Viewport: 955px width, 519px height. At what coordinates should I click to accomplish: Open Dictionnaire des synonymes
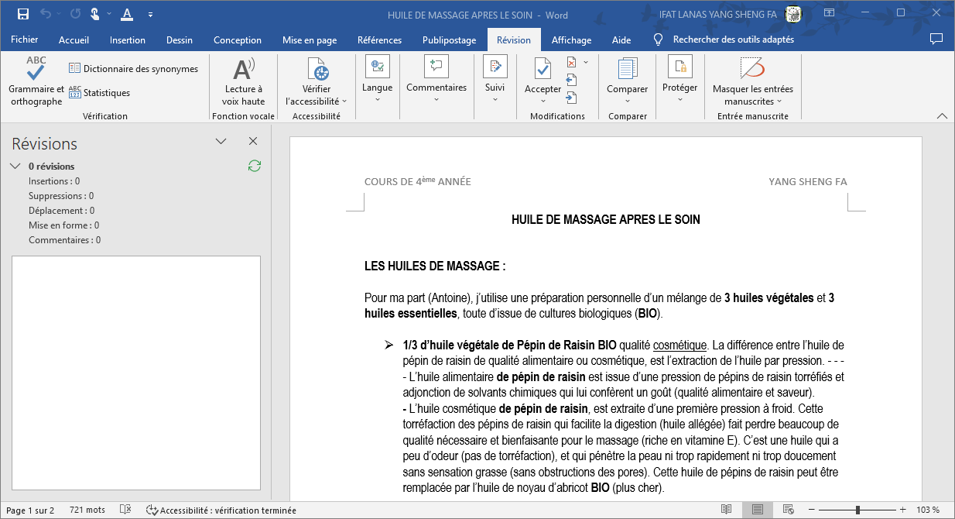tap(133, 69)
